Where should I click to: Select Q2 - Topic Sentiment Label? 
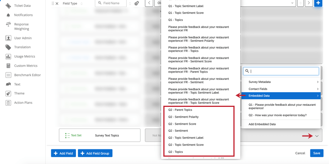click(x=186, y=138)
